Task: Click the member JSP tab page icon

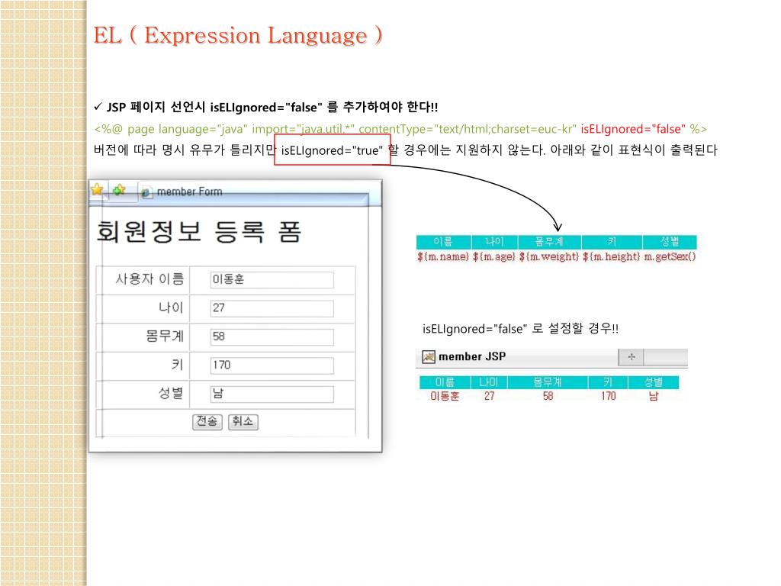Action: pos(429,357)
